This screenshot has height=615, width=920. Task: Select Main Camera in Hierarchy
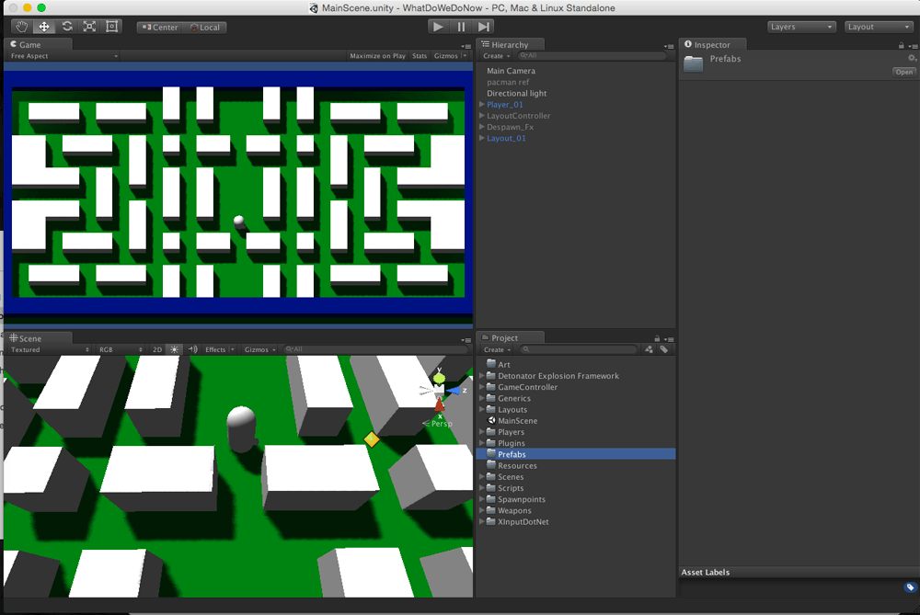pos(511,71)
